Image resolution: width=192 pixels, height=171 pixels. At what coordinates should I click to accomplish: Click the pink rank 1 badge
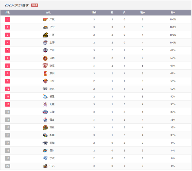(8, 19)
